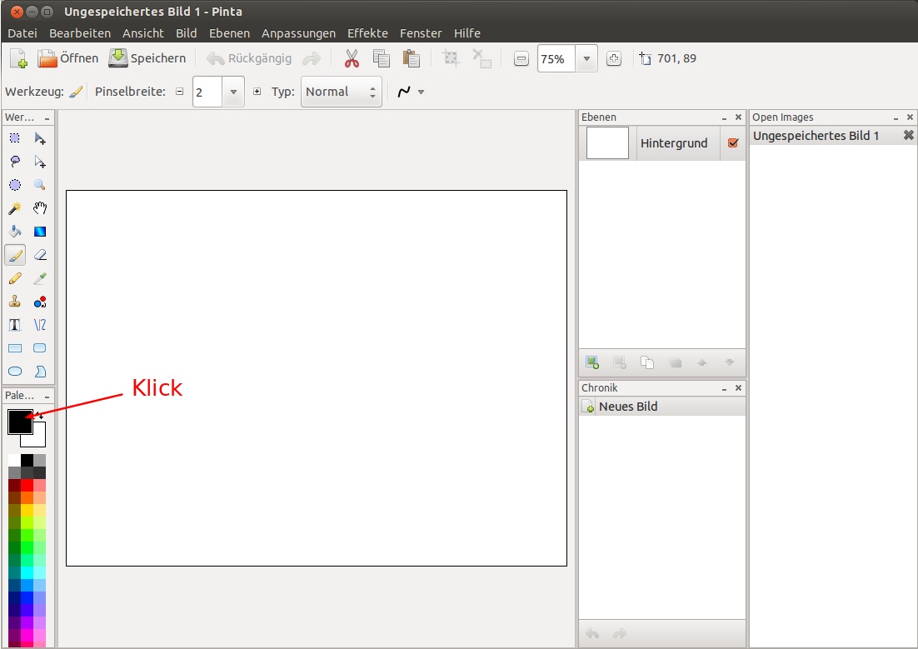918x649 pixels.
Task: Choose the Text tool
Action: click(x=15, y=325)
